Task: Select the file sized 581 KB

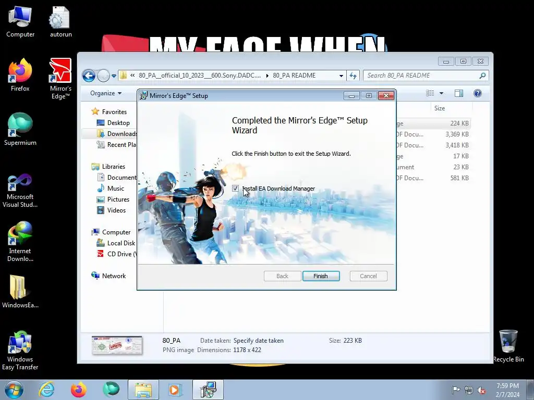Action: [434, 178]
